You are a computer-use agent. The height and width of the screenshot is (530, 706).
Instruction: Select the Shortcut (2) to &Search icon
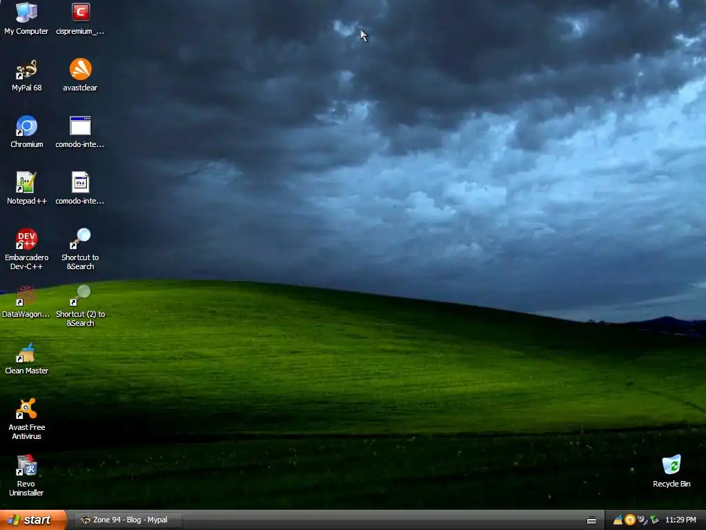click(80, 306)
